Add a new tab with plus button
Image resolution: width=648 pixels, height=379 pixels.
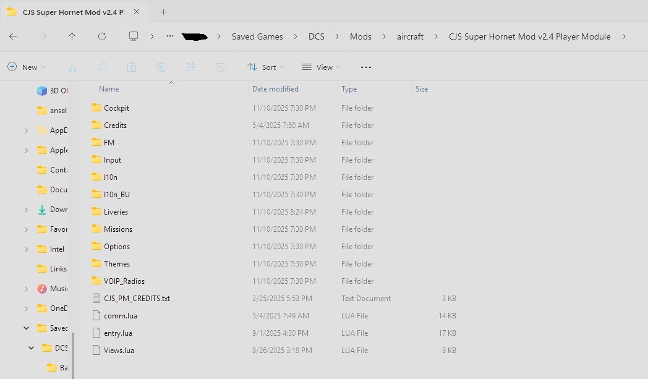coord(164,12)
